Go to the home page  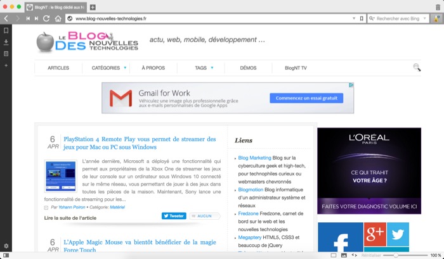pos(58,18)
